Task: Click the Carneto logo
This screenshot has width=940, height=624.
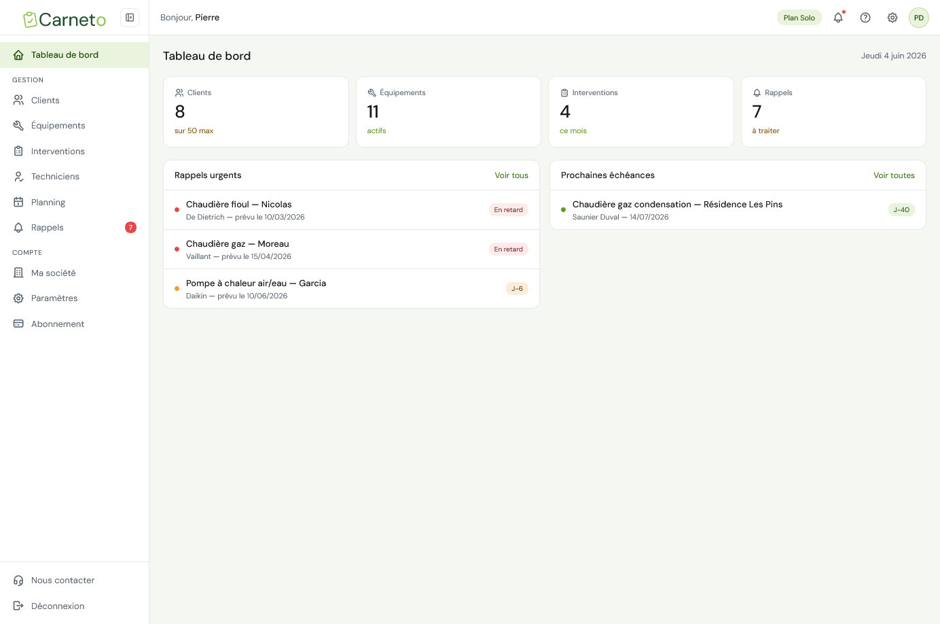Action: pyautogui.click(x=65, y=19)
